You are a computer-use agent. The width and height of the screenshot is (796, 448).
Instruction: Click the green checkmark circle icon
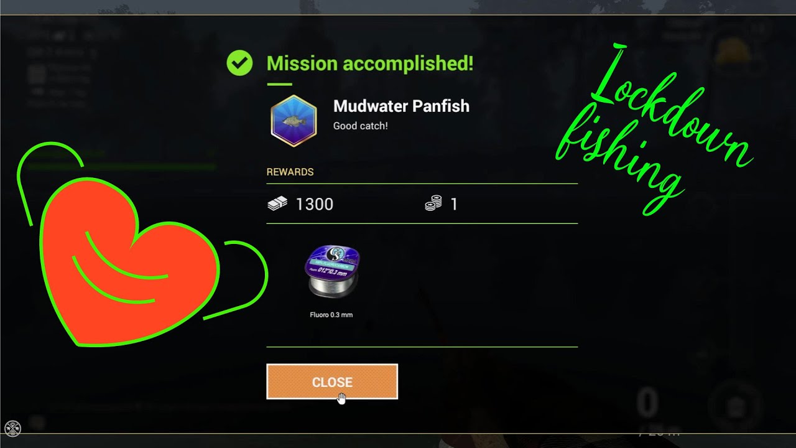(240, 63)
